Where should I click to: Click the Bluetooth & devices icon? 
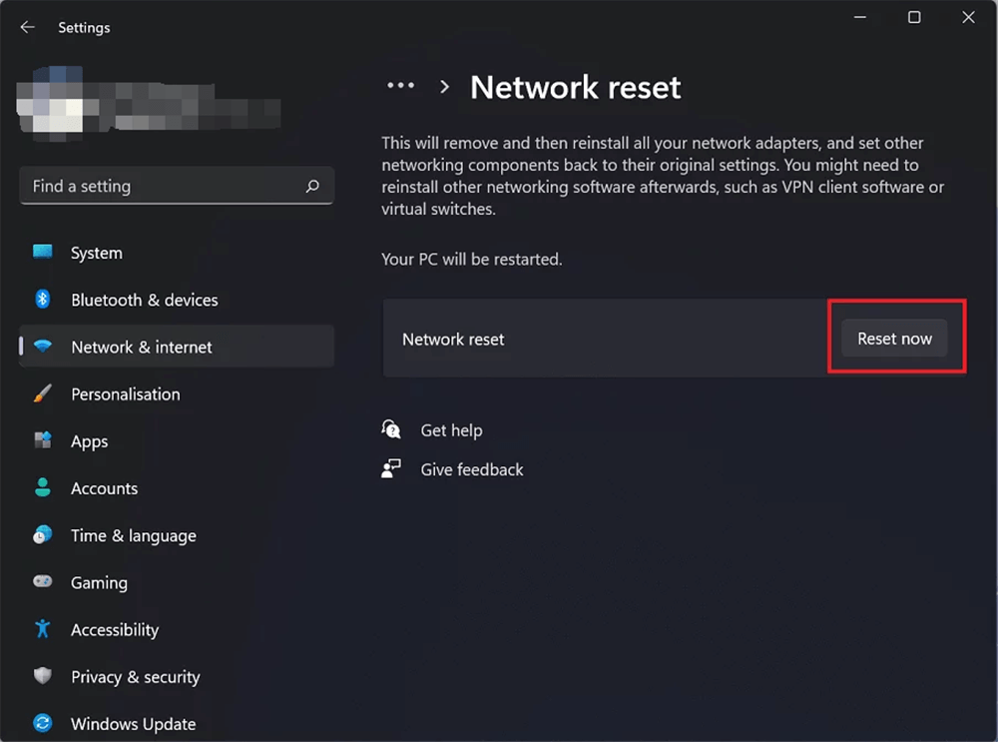(x=43, y=300)
